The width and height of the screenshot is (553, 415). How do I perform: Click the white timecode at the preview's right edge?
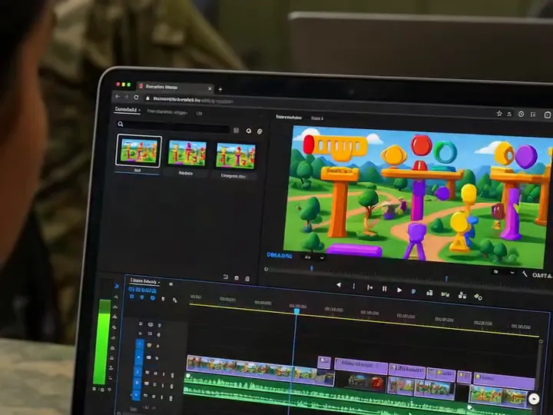(x=542, y=275)
